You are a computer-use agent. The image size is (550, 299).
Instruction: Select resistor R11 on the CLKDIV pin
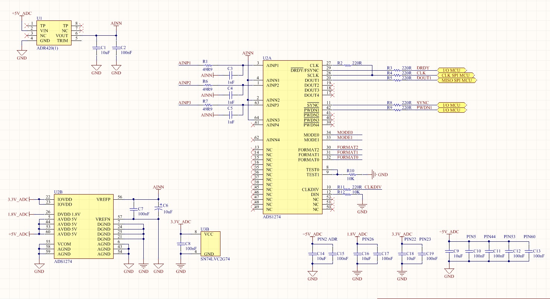(347, 189)
